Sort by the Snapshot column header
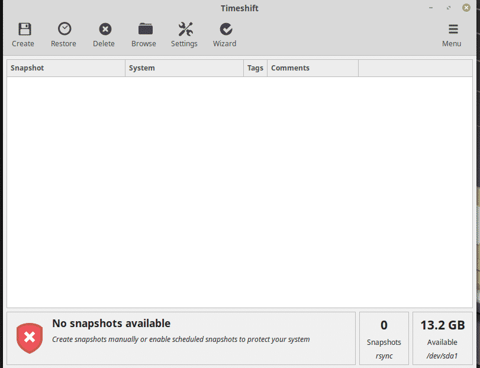480x368 pixels. click(66, 68)
